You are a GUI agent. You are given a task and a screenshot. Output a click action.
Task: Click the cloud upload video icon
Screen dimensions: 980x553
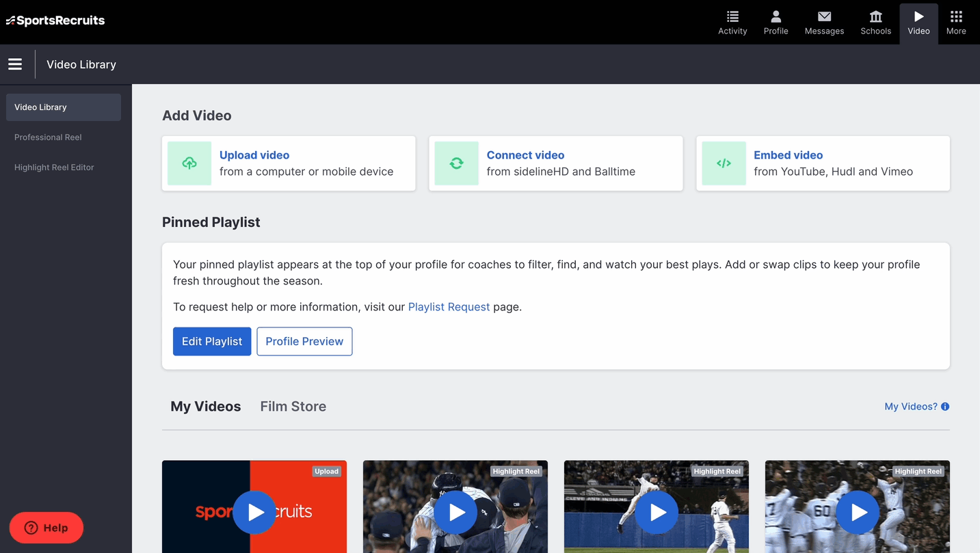click(189, 163)
